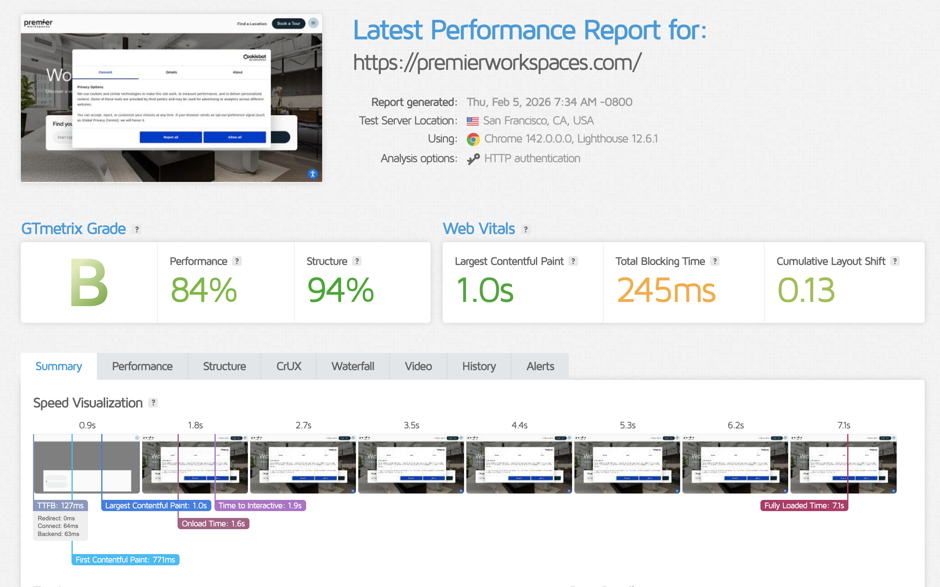Viewport: 940px width, 587px height.
Task: Click the HTTP authentication key icon
Action: (473, 159)
